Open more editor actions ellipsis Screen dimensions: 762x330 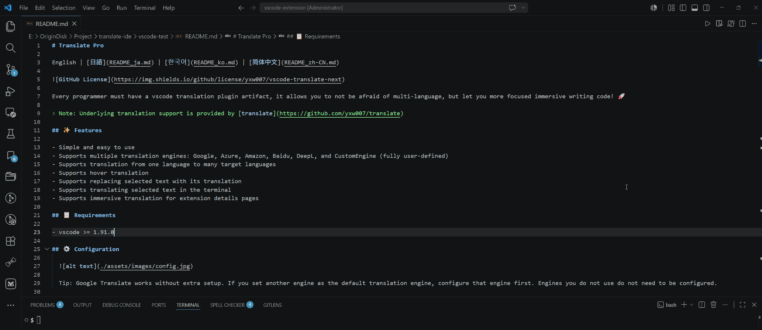point(754,24)
